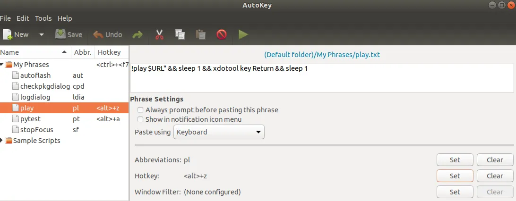Screen dimensions: 516x201
Task: Paste the item using the clipboard icon
Action: coord(200,34)
